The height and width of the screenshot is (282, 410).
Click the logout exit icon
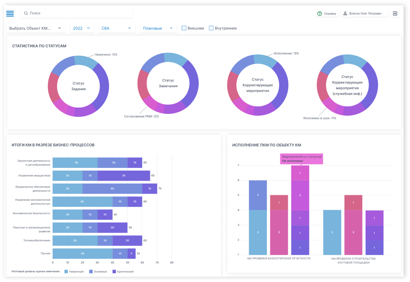point(395,13)
